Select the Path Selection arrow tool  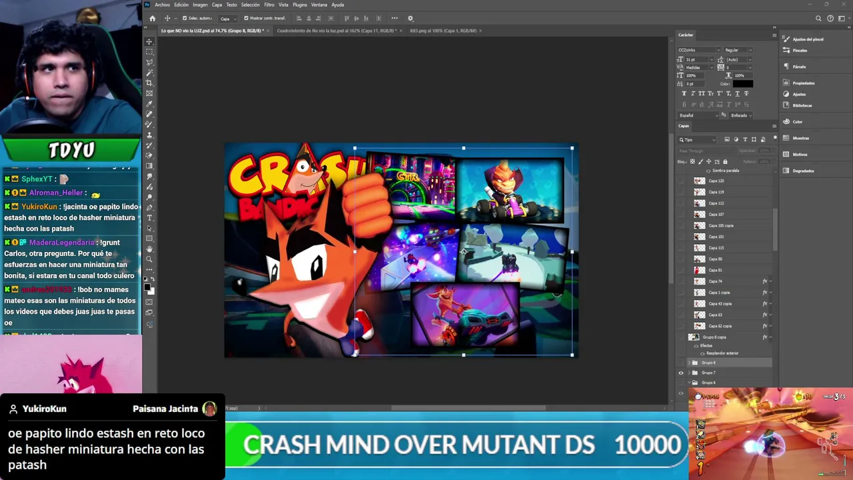click(x=149, y=228)
